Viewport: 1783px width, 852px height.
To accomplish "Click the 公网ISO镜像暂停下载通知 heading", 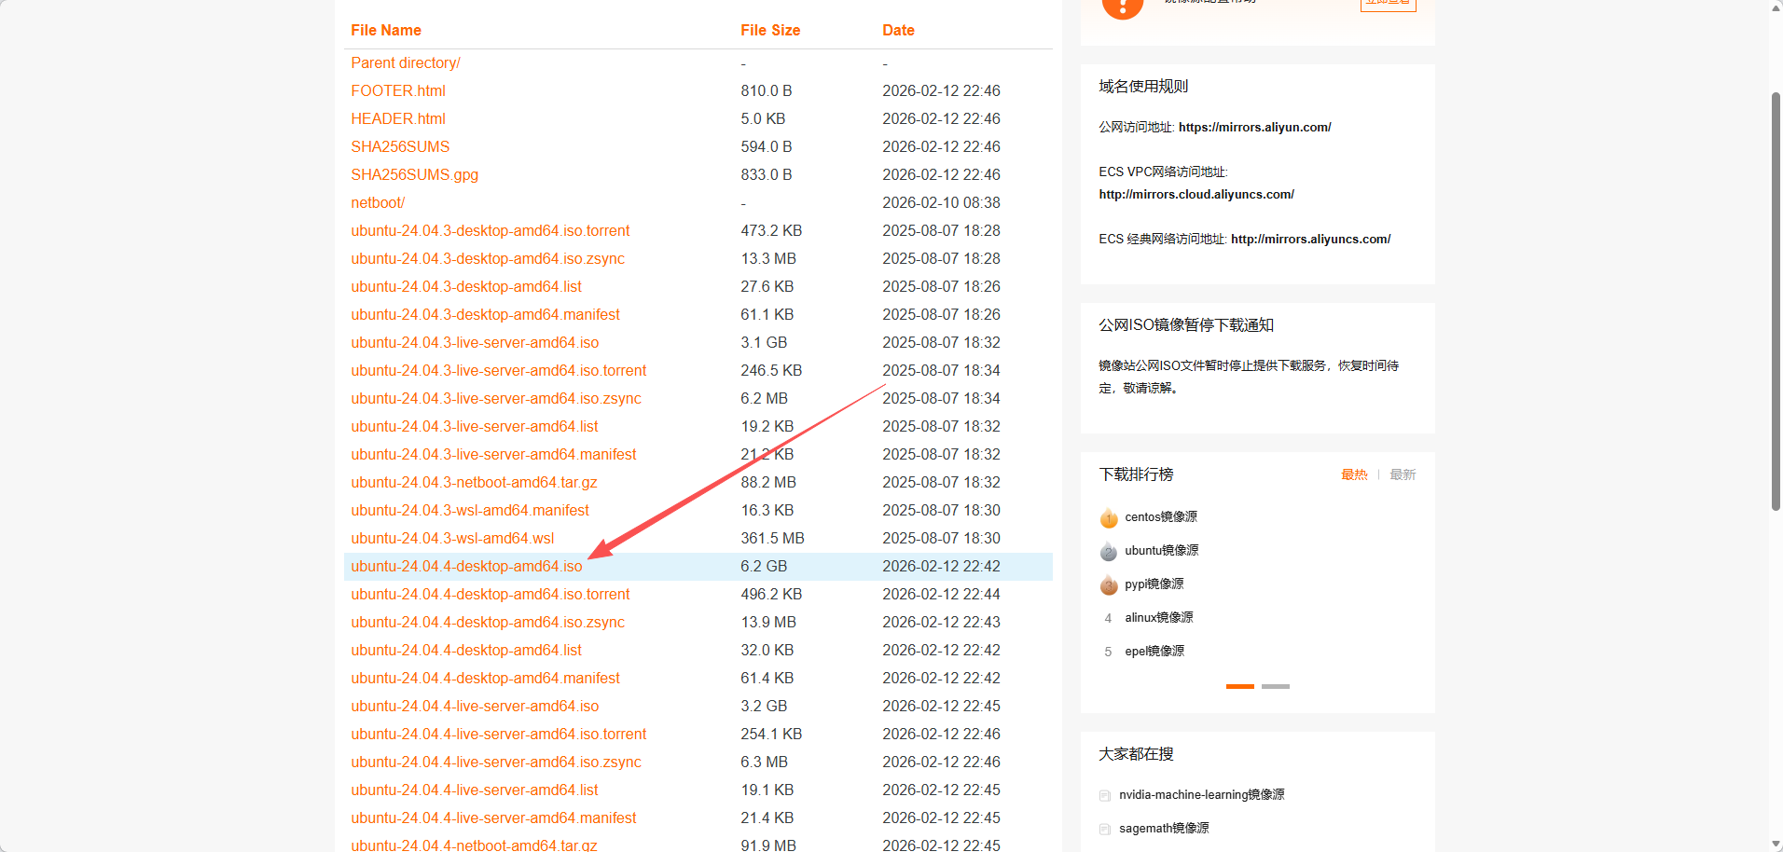I will (x=1186, y=325).
